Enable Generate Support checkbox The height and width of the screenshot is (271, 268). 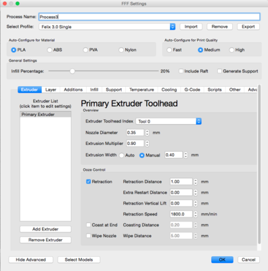point(219,71)
